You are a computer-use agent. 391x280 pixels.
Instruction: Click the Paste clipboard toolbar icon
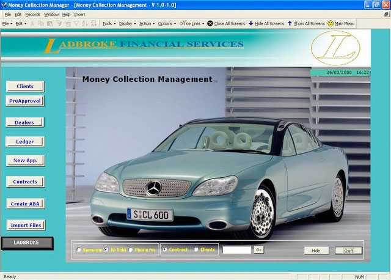coord(50,24)
